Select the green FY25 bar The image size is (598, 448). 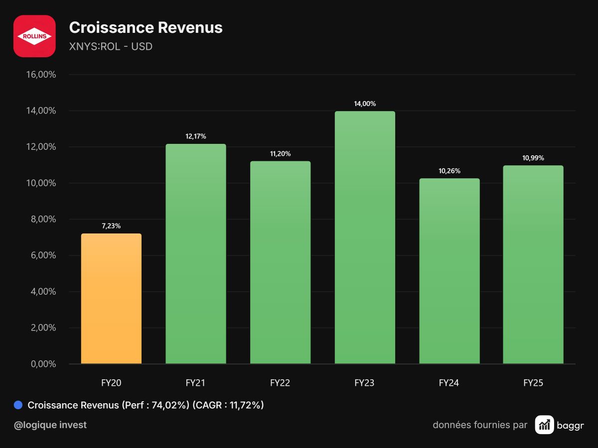(x=533, y=264)
